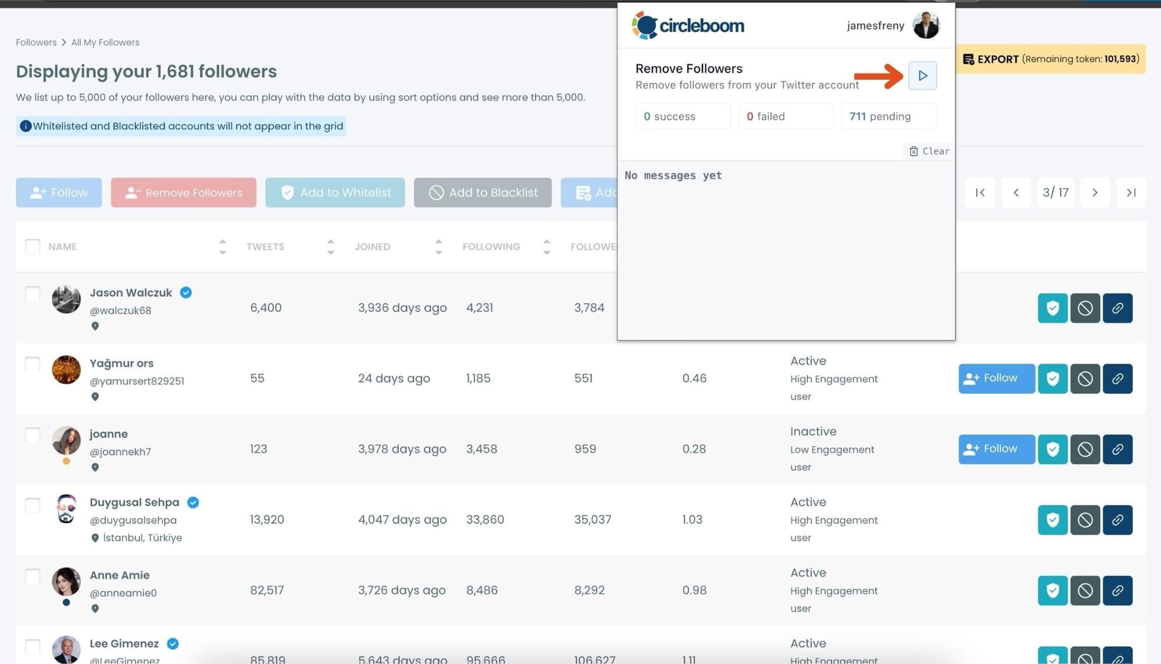The width and height of the screenshot is (1161, 664).
Task: Click the Export button
Action: (1050, 59)
